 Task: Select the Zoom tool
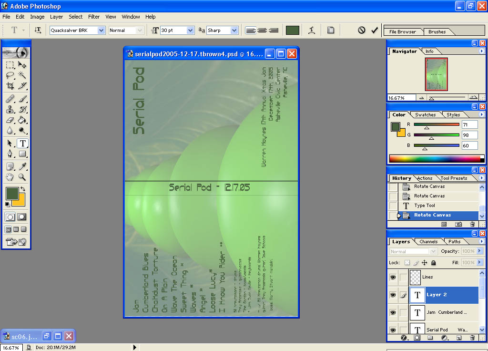tap(22, 177)
